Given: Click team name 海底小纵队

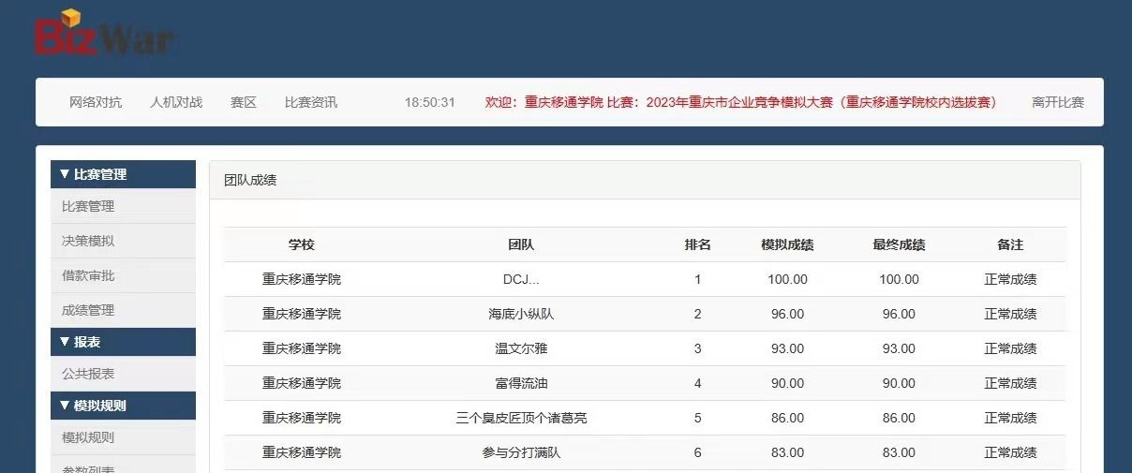Looking at the screenshot, I should [521, 314].
